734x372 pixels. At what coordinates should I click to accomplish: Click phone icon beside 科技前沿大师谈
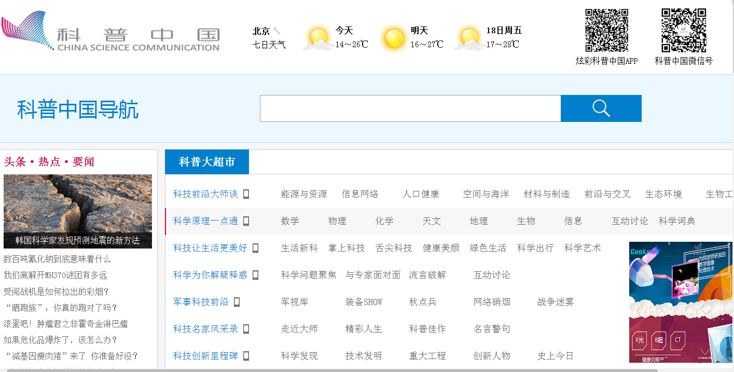[x=246, y=194]
